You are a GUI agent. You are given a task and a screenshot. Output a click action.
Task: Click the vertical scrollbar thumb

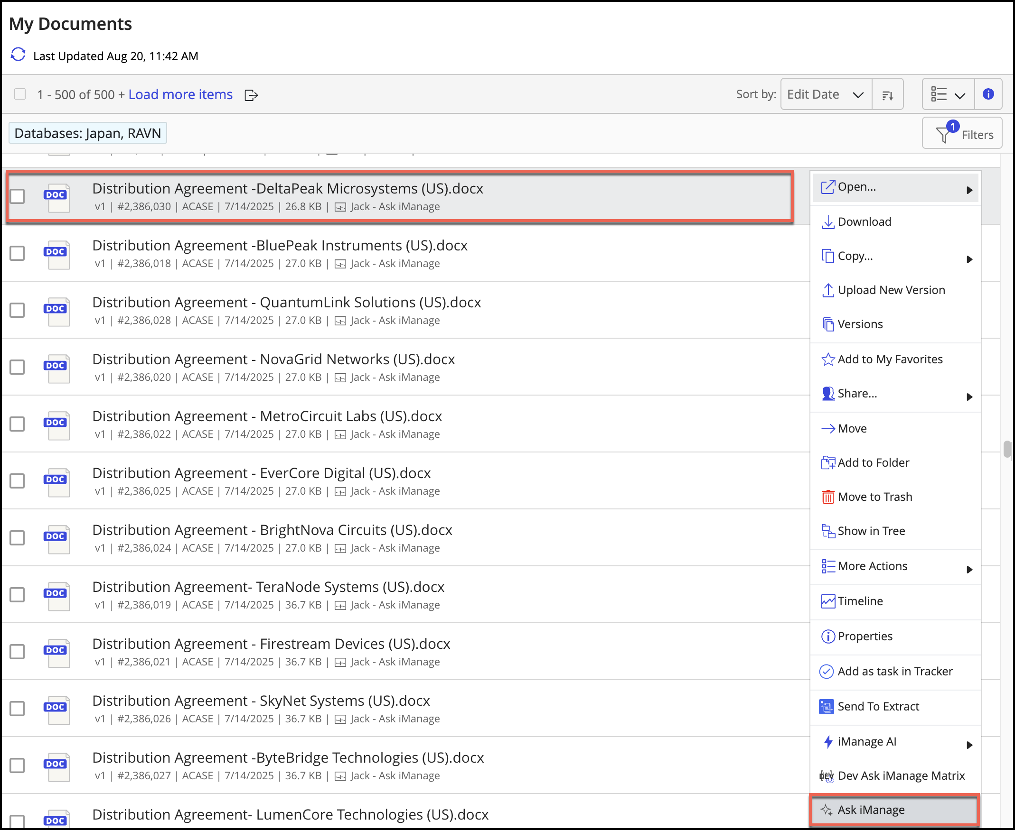click(x=1007, y=450)
